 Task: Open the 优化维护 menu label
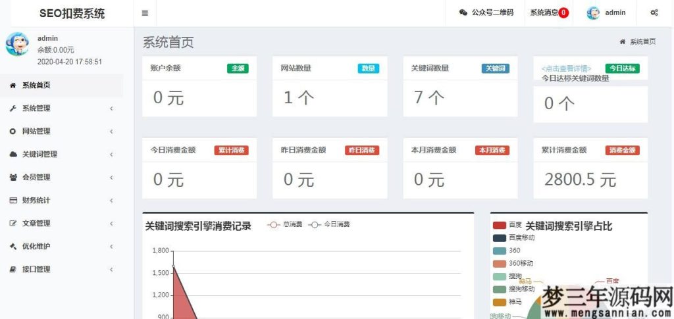click(36, 247)
